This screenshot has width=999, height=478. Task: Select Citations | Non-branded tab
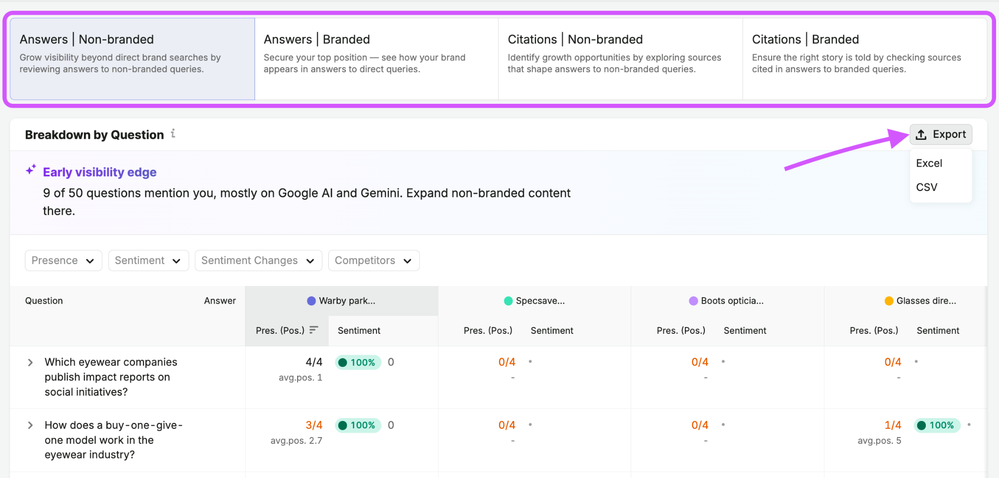coord(620,59)
